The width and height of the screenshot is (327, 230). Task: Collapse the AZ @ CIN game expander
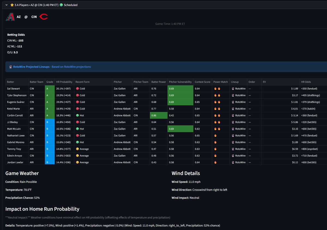7,5
